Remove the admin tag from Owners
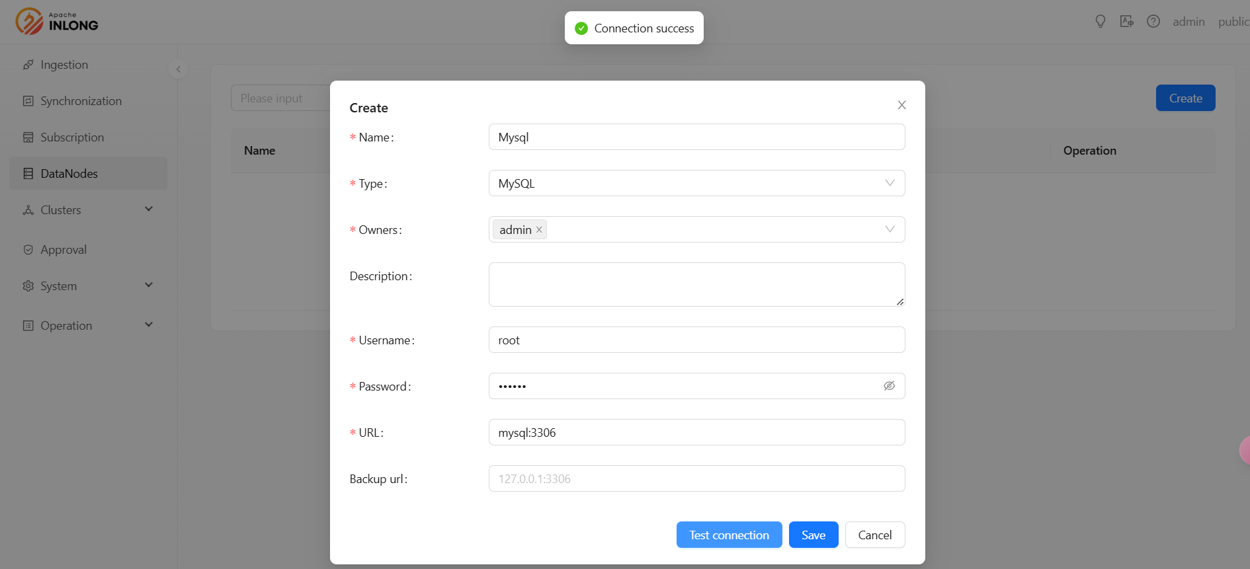Viewport: 1250px width, 569px height. point(539,230)
